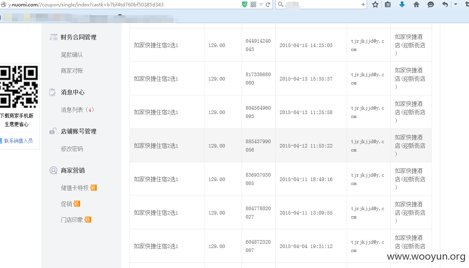The height and width of the screenshot is (268, 469).
Task: Open the downloads arrow icon
Action: 402,4
